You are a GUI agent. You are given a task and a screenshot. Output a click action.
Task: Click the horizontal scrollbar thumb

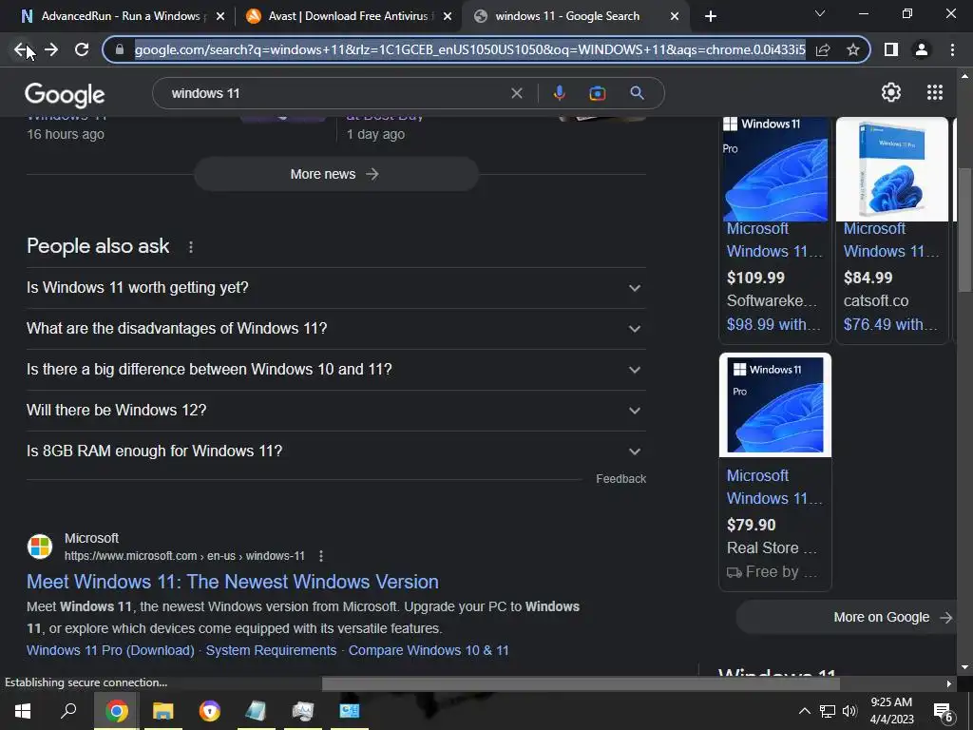pos(581,684)
